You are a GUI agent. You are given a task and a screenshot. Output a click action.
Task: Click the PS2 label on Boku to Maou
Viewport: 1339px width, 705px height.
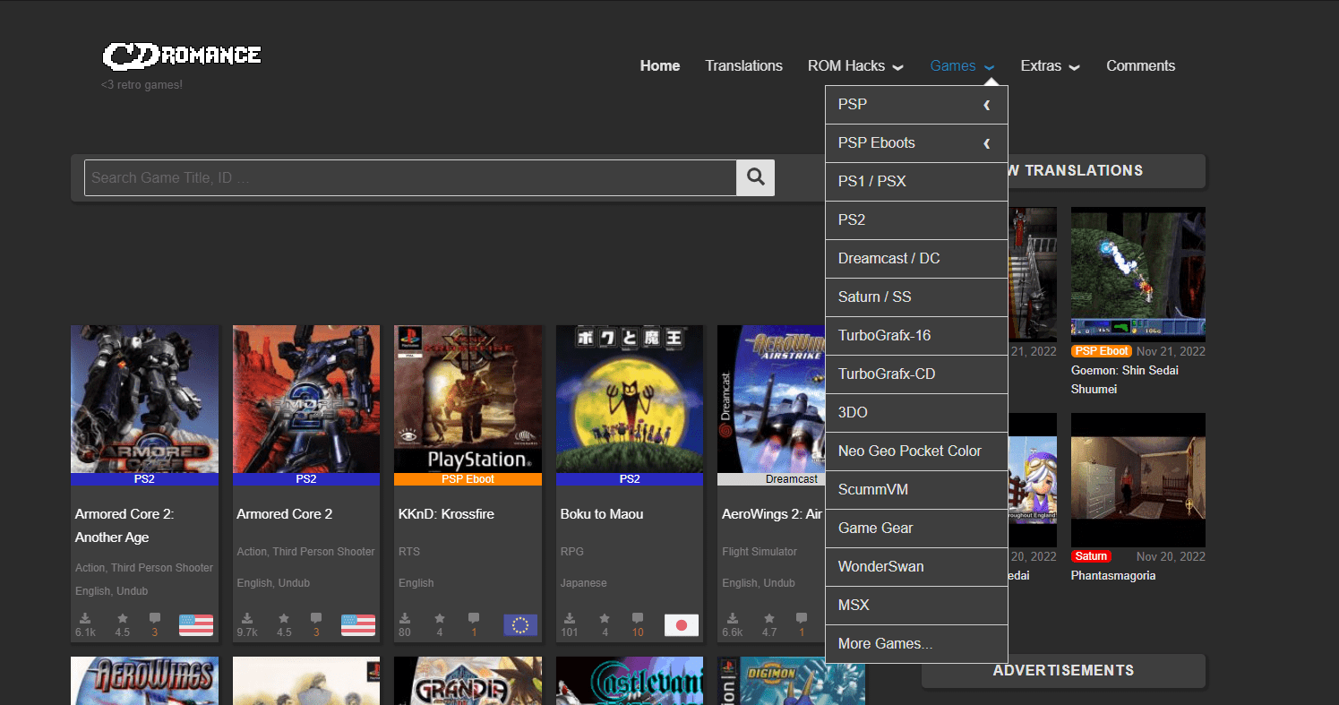[630, 479]
